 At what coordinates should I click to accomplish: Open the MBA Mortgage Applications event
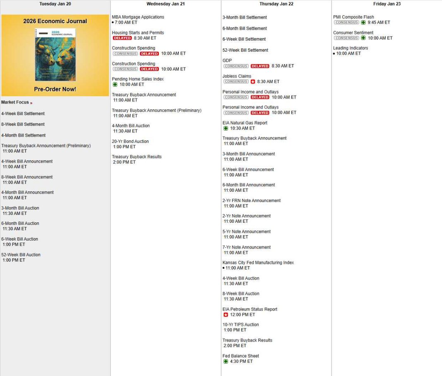(x=138, y=17)
